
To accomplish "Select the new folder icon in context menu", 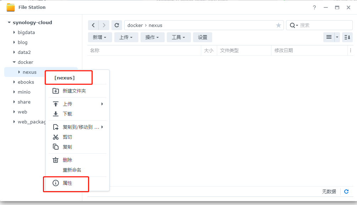I will [56, 91].
